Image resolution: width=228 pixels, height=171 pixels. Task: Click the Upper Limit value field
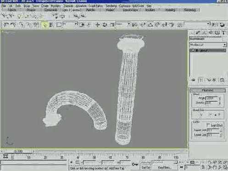point(213,130)
